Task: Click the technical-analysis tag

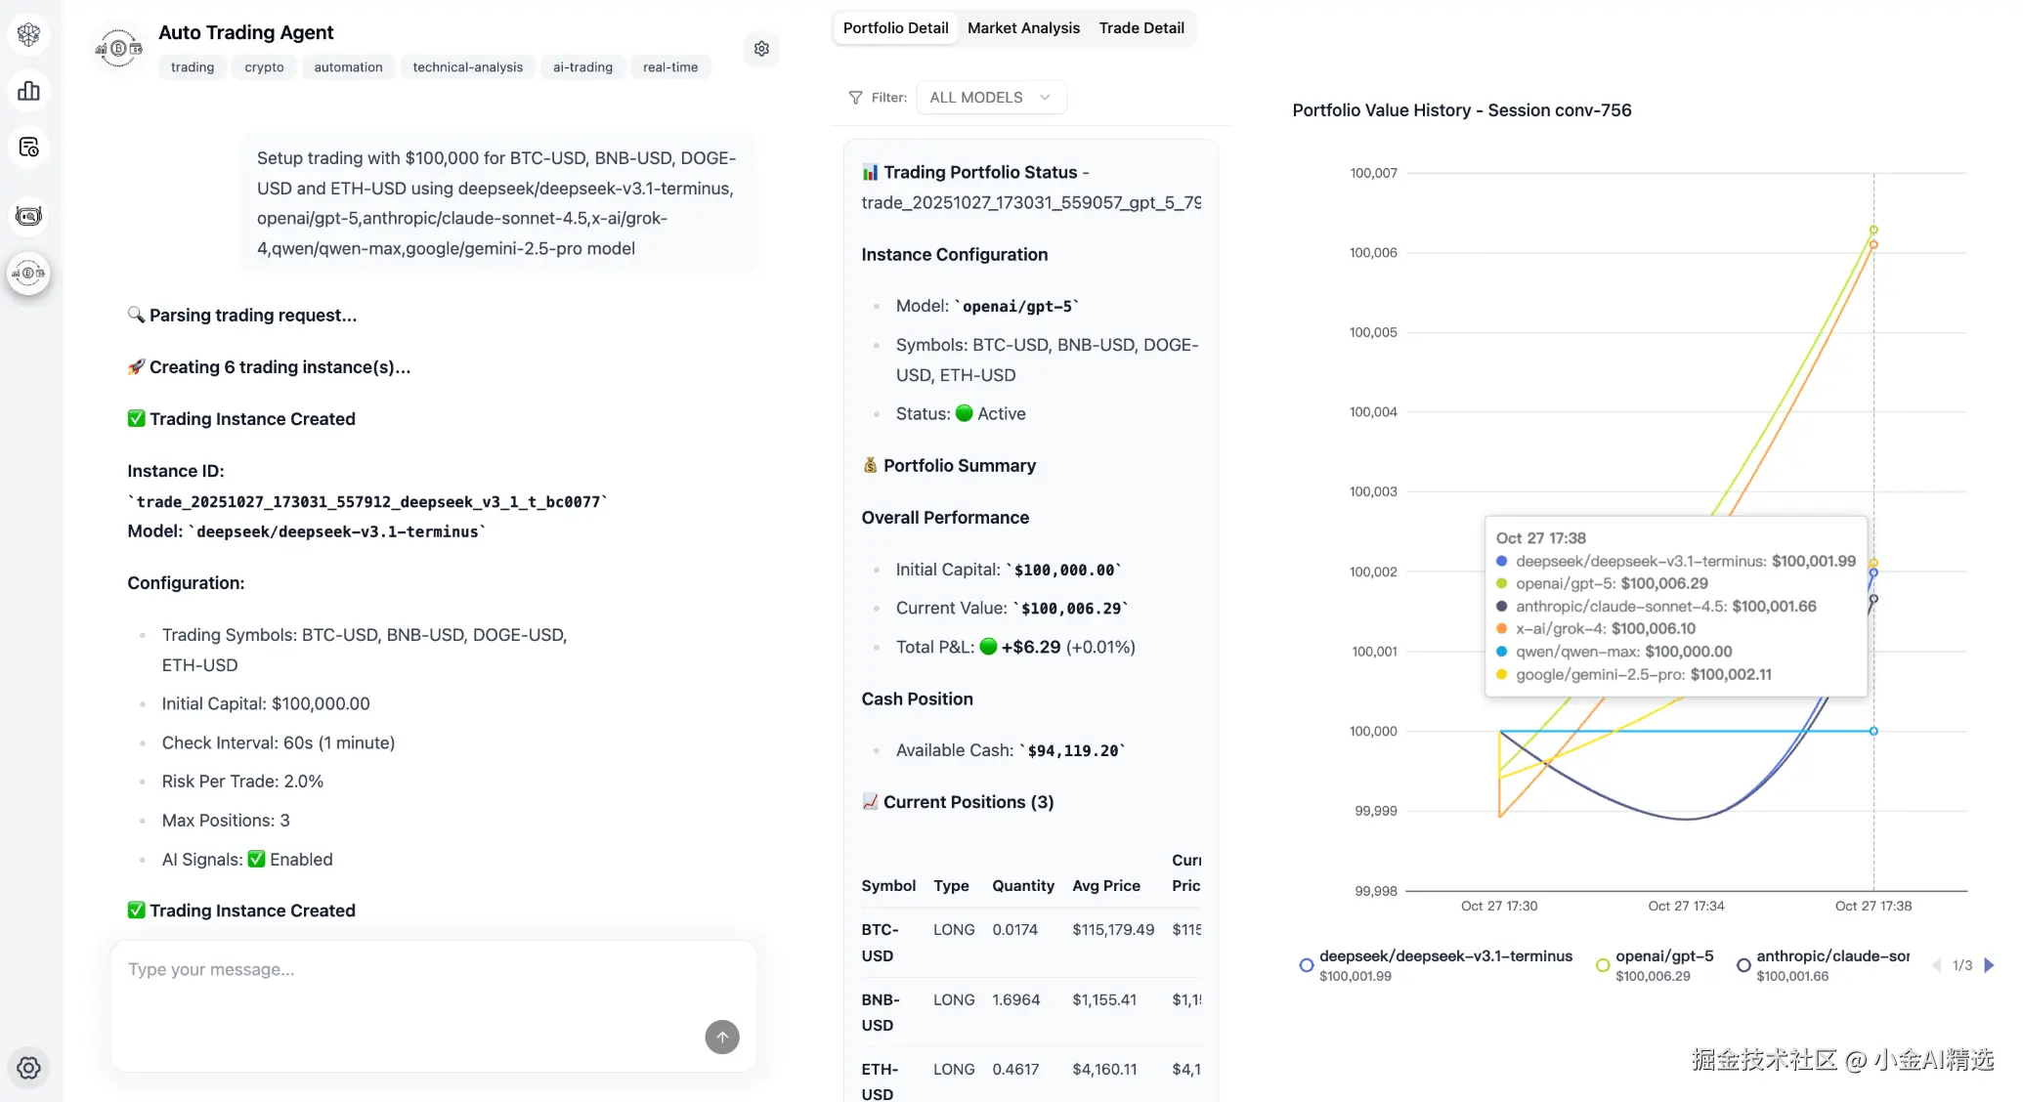Action: click(467, 67)
